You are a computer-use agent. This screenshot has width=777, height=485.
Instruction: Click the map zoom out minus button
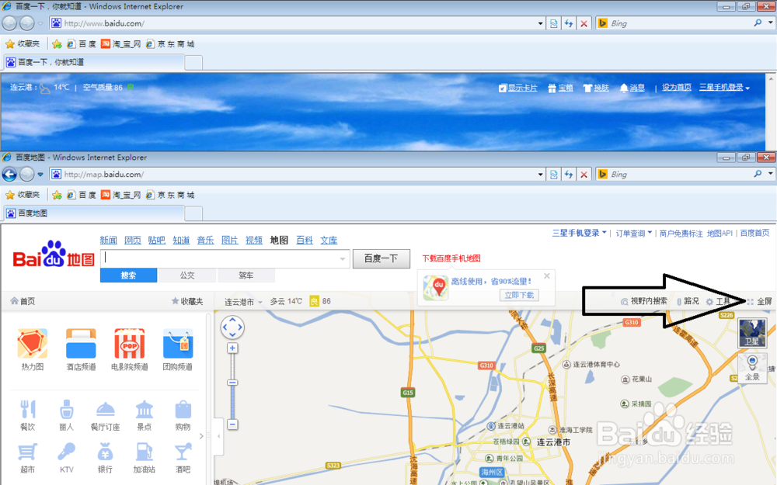click(x=232, y=424)
